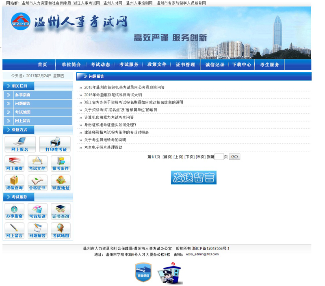Click the 考前培训 icon
Image resolution: width=325 pixels, height=286 pixels.
click(37, 211)
